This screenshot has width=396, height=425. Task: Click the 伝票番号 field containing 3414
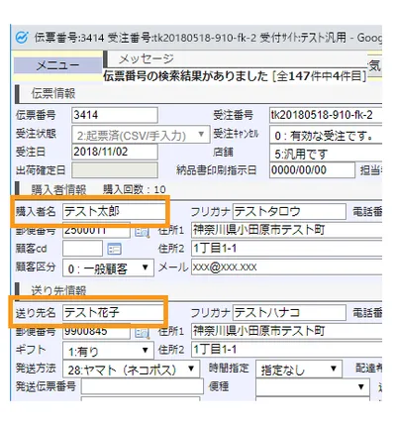pos(115,115)
